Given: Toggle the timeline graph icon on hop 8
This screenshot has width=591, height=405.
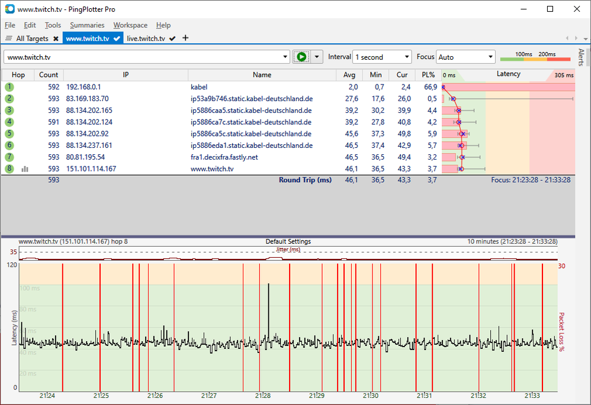Looking at the screenshot, I should [x=25, y=169].
